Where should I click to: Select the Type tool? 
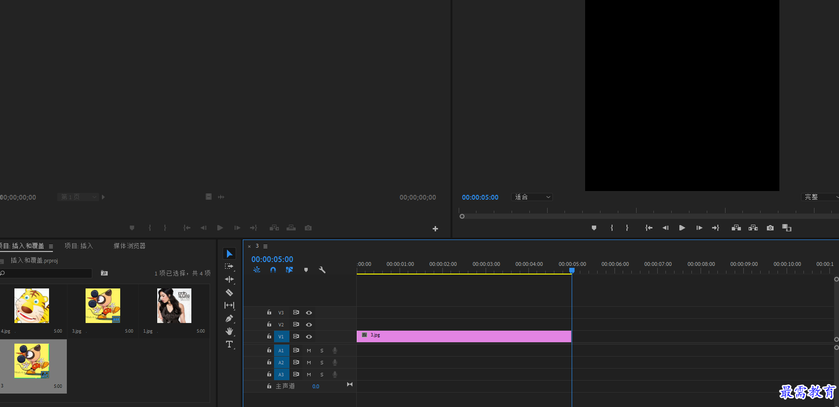click(x=229, y=344)
